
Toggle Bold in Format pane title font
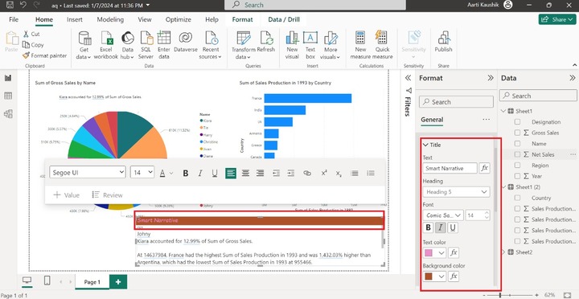point(429,227)
